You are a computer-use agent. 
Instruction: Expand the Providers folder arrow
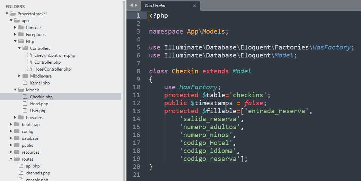tap(15, 118)
